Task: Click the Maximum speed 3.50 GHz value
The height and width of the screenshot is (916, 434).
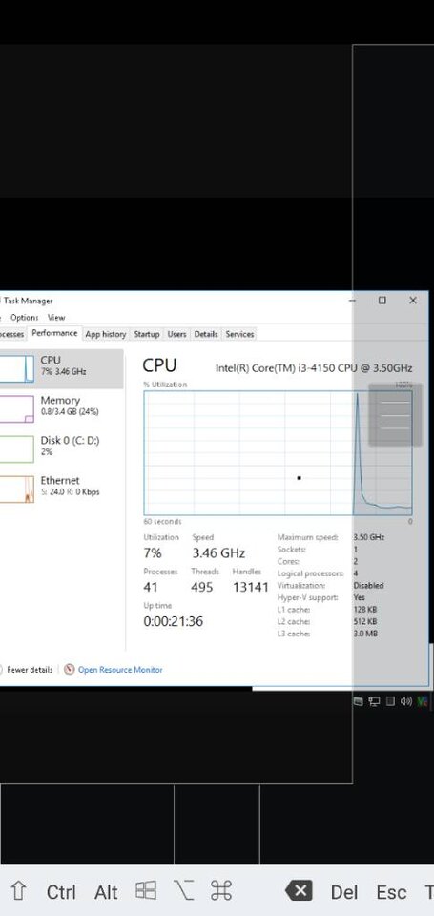Action: pyautogui.click(x=368, y=537)
